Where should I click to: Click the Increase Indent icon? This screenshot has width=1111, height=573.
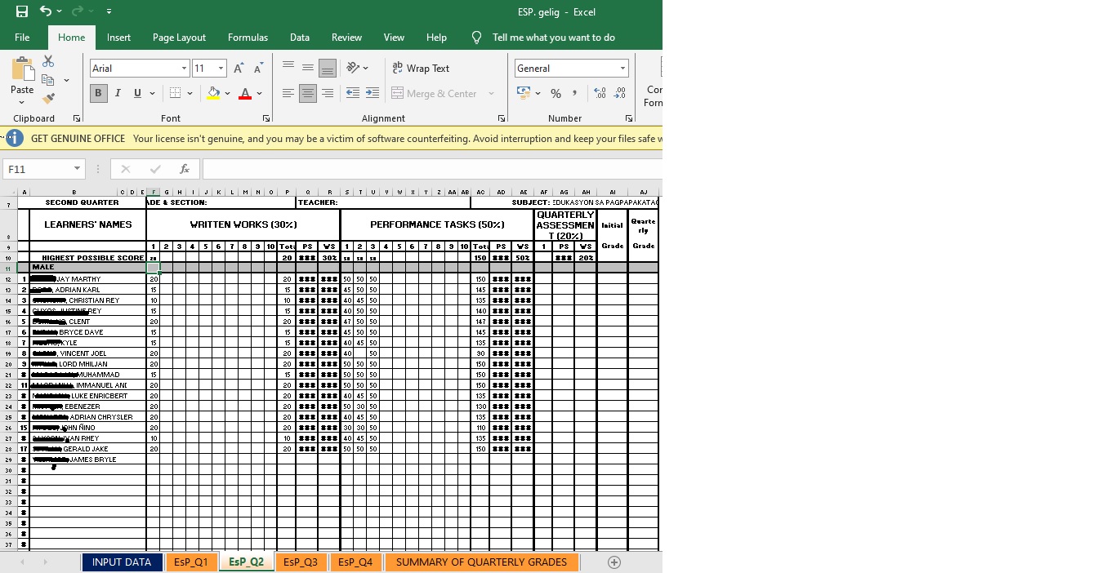pos(372,94)
